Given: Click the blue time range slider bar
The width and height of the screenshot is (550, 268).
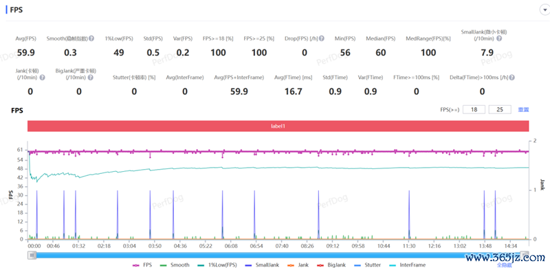Looking at the screenshot, I should [x=278, y=255].
